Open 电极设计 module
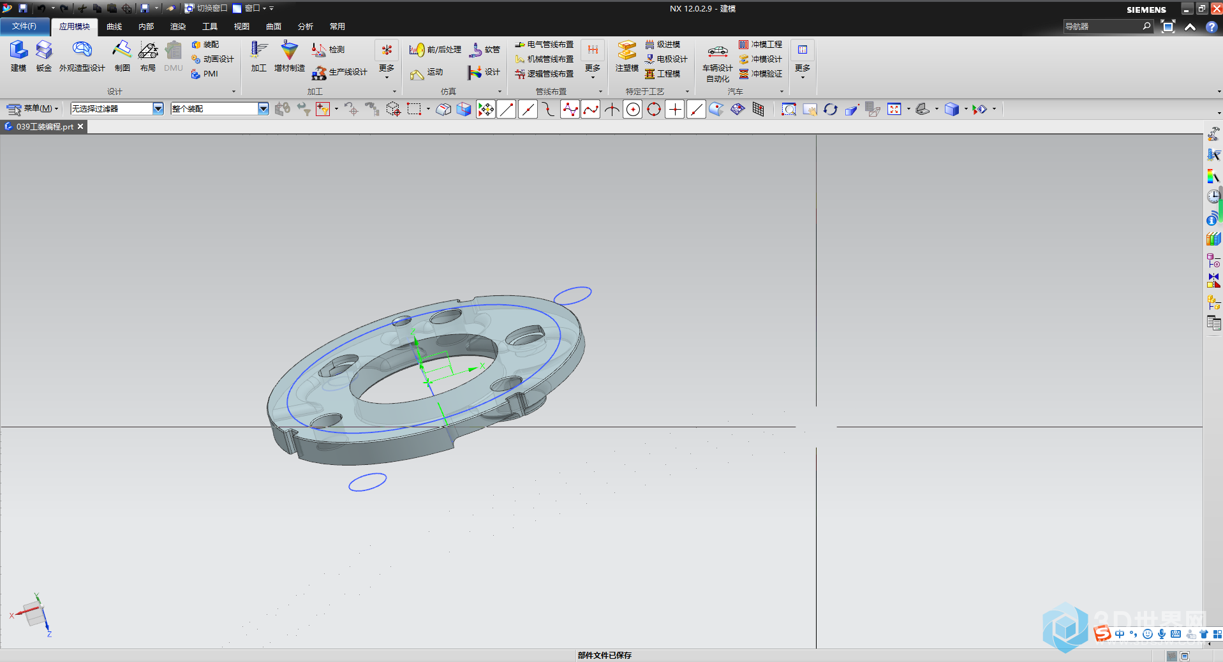Screen dimensions: 1223x662 666,59
